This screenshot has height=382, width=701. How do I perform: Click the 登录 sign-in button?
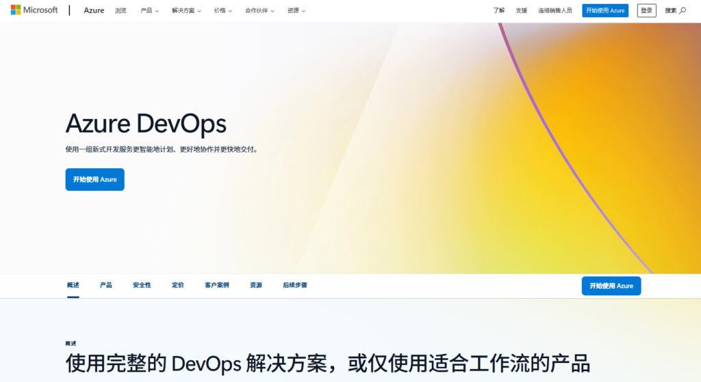tap(646, 10)
